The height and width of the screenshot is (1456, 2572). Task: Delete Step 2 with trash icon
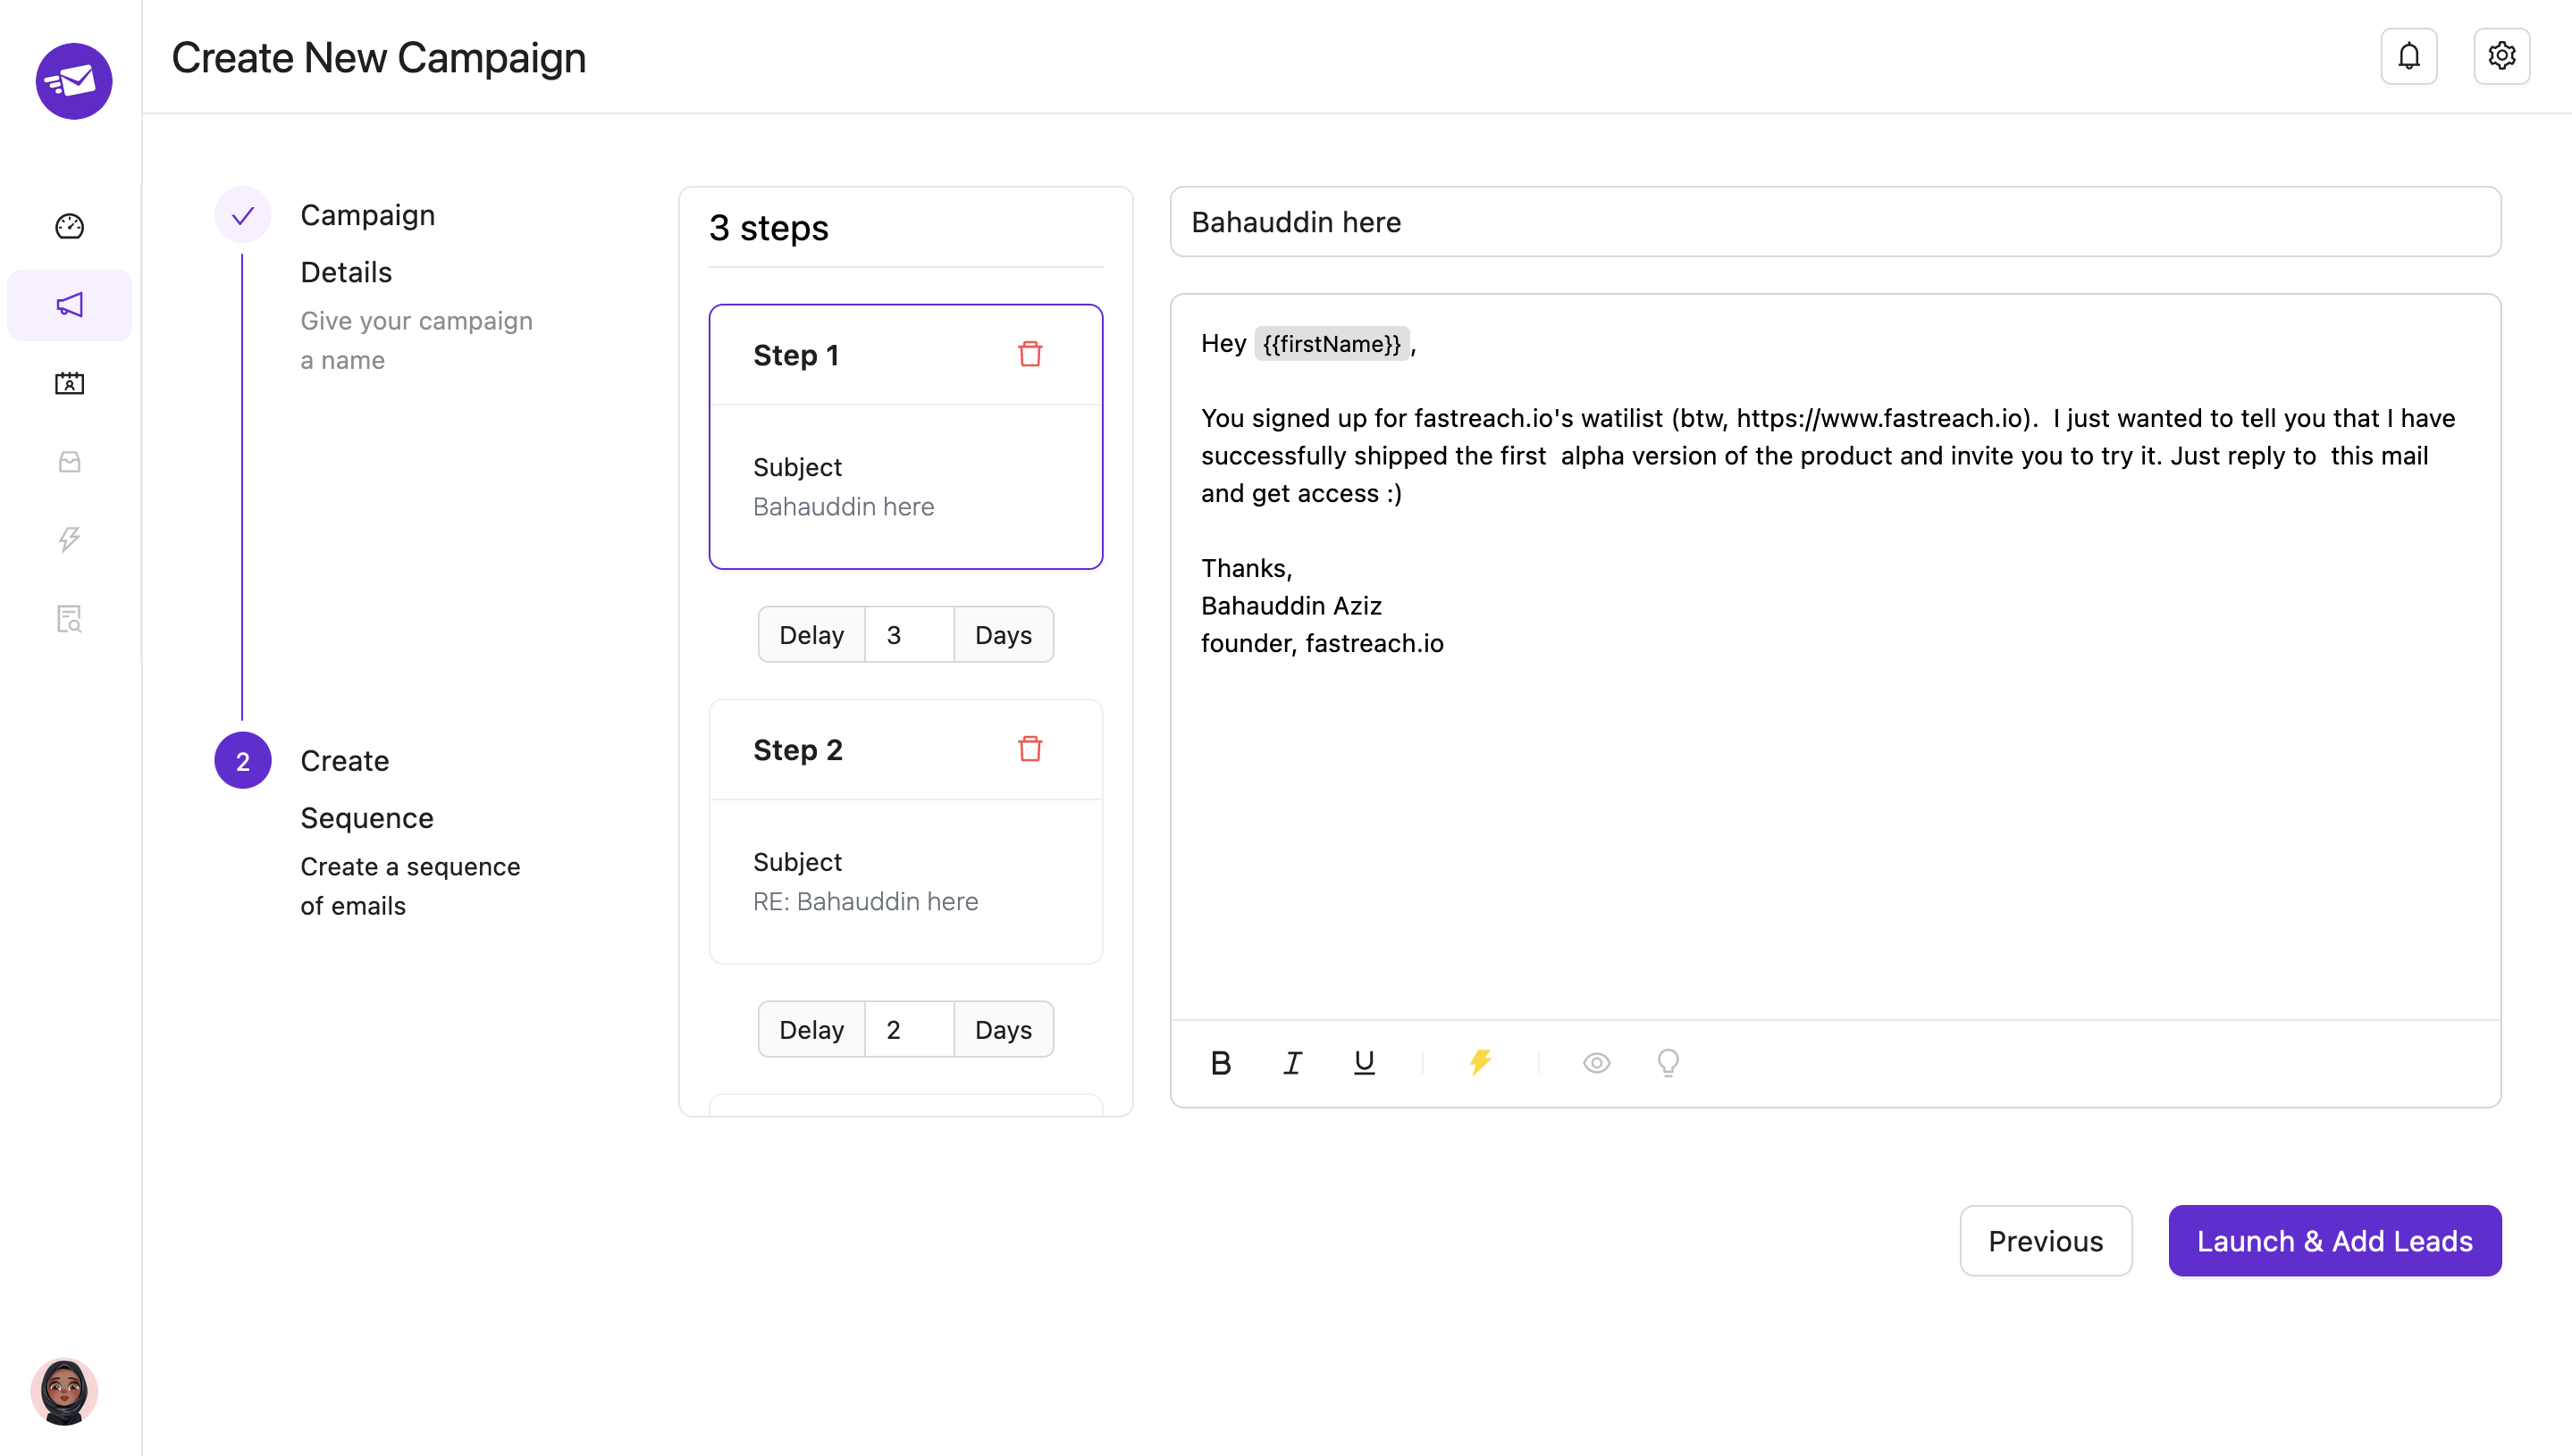click(x=1030, y=749)
